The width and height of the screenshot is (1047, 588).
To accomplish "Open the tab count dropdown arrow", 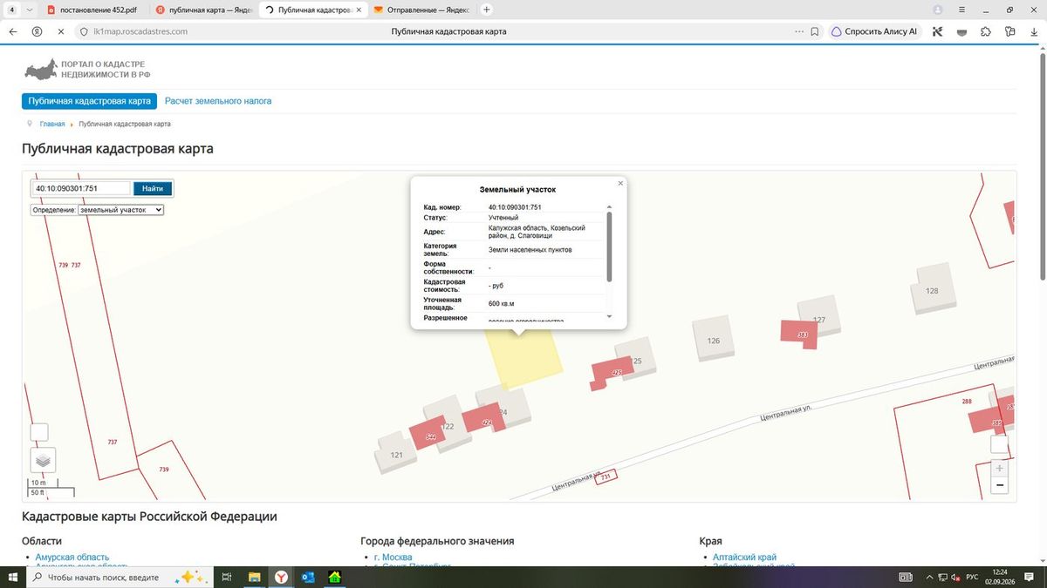I will click(31, 10).
